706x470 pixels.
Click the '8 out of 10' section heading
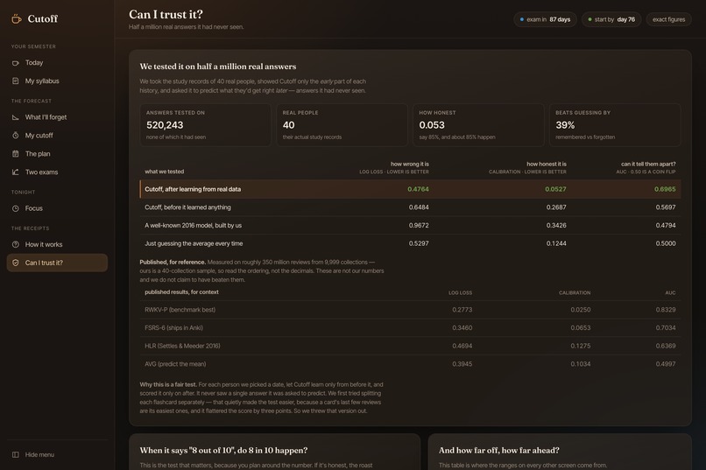(223, 450)
